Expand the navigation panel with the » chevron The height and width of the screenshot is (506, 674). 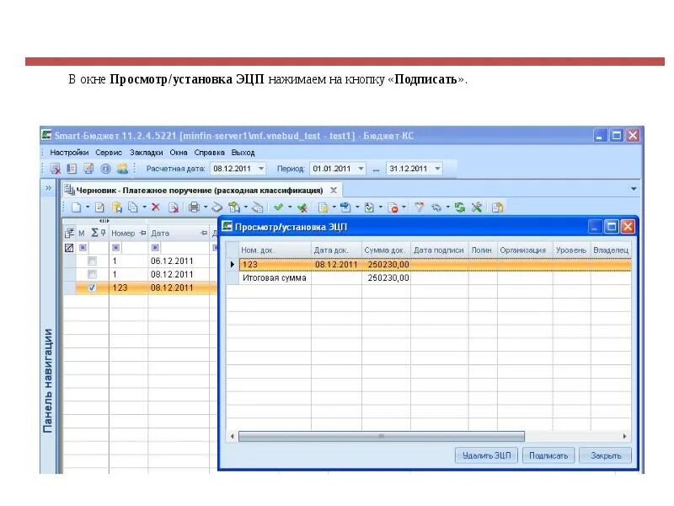pos(48,187)
